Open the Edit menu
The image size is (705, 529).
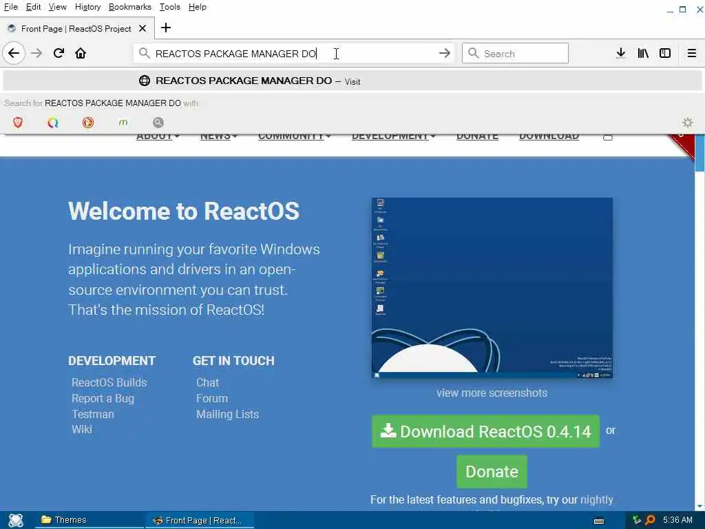click(x=33, y=7)
